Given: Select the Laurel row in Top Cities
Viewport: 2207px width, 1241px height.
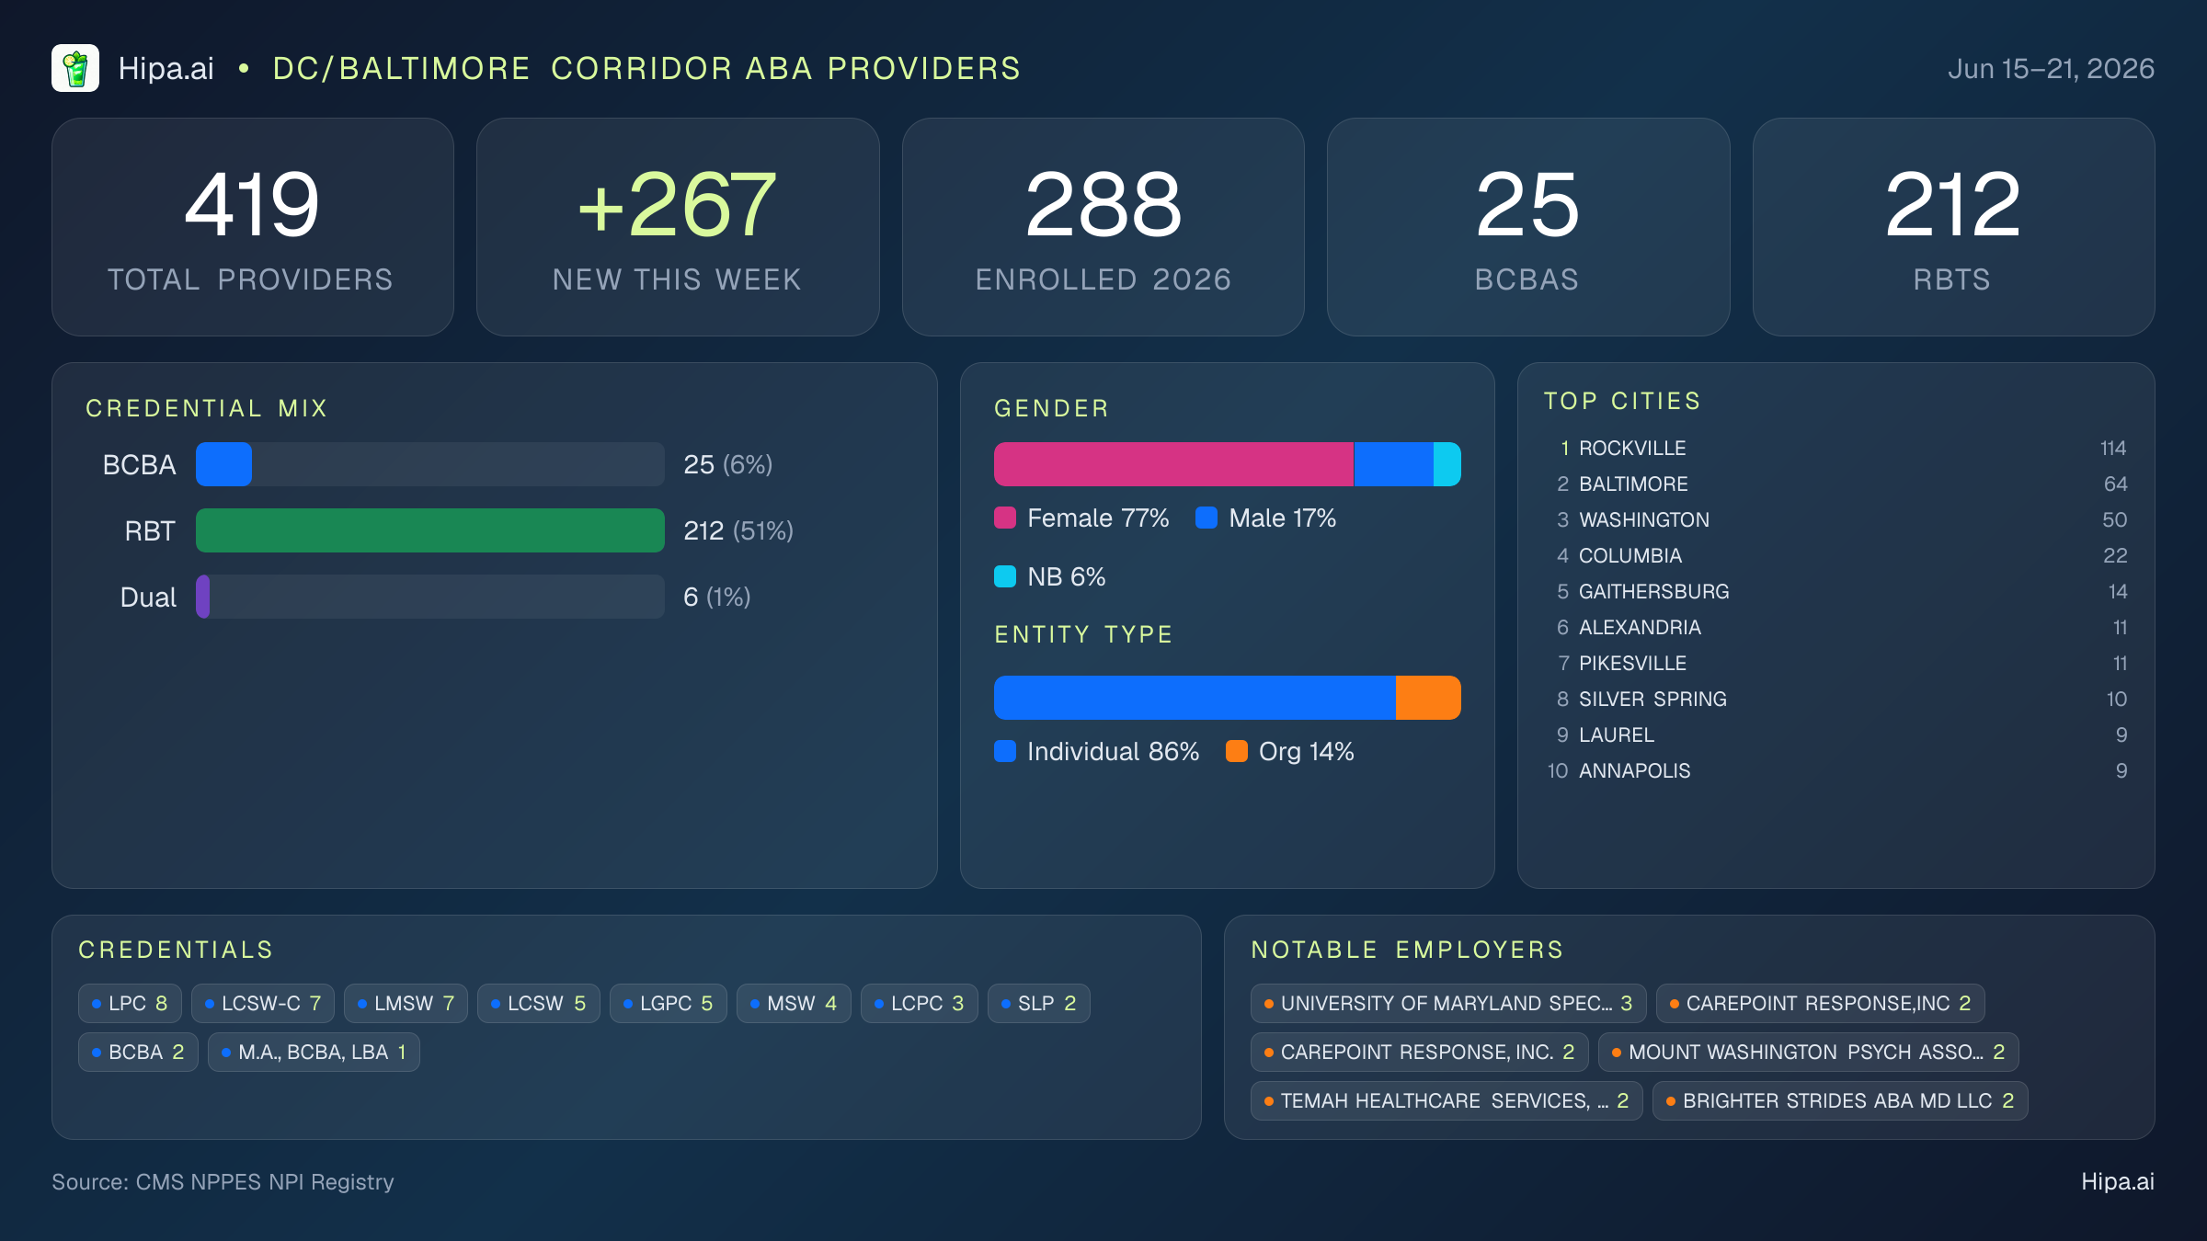Looking at the screenshot, I should [x=1836, y=734].
